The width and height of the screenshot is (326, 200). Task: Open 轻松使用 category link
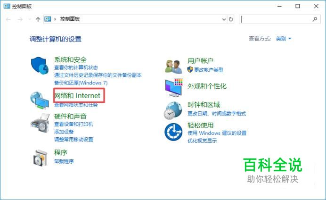coord(200,125)
